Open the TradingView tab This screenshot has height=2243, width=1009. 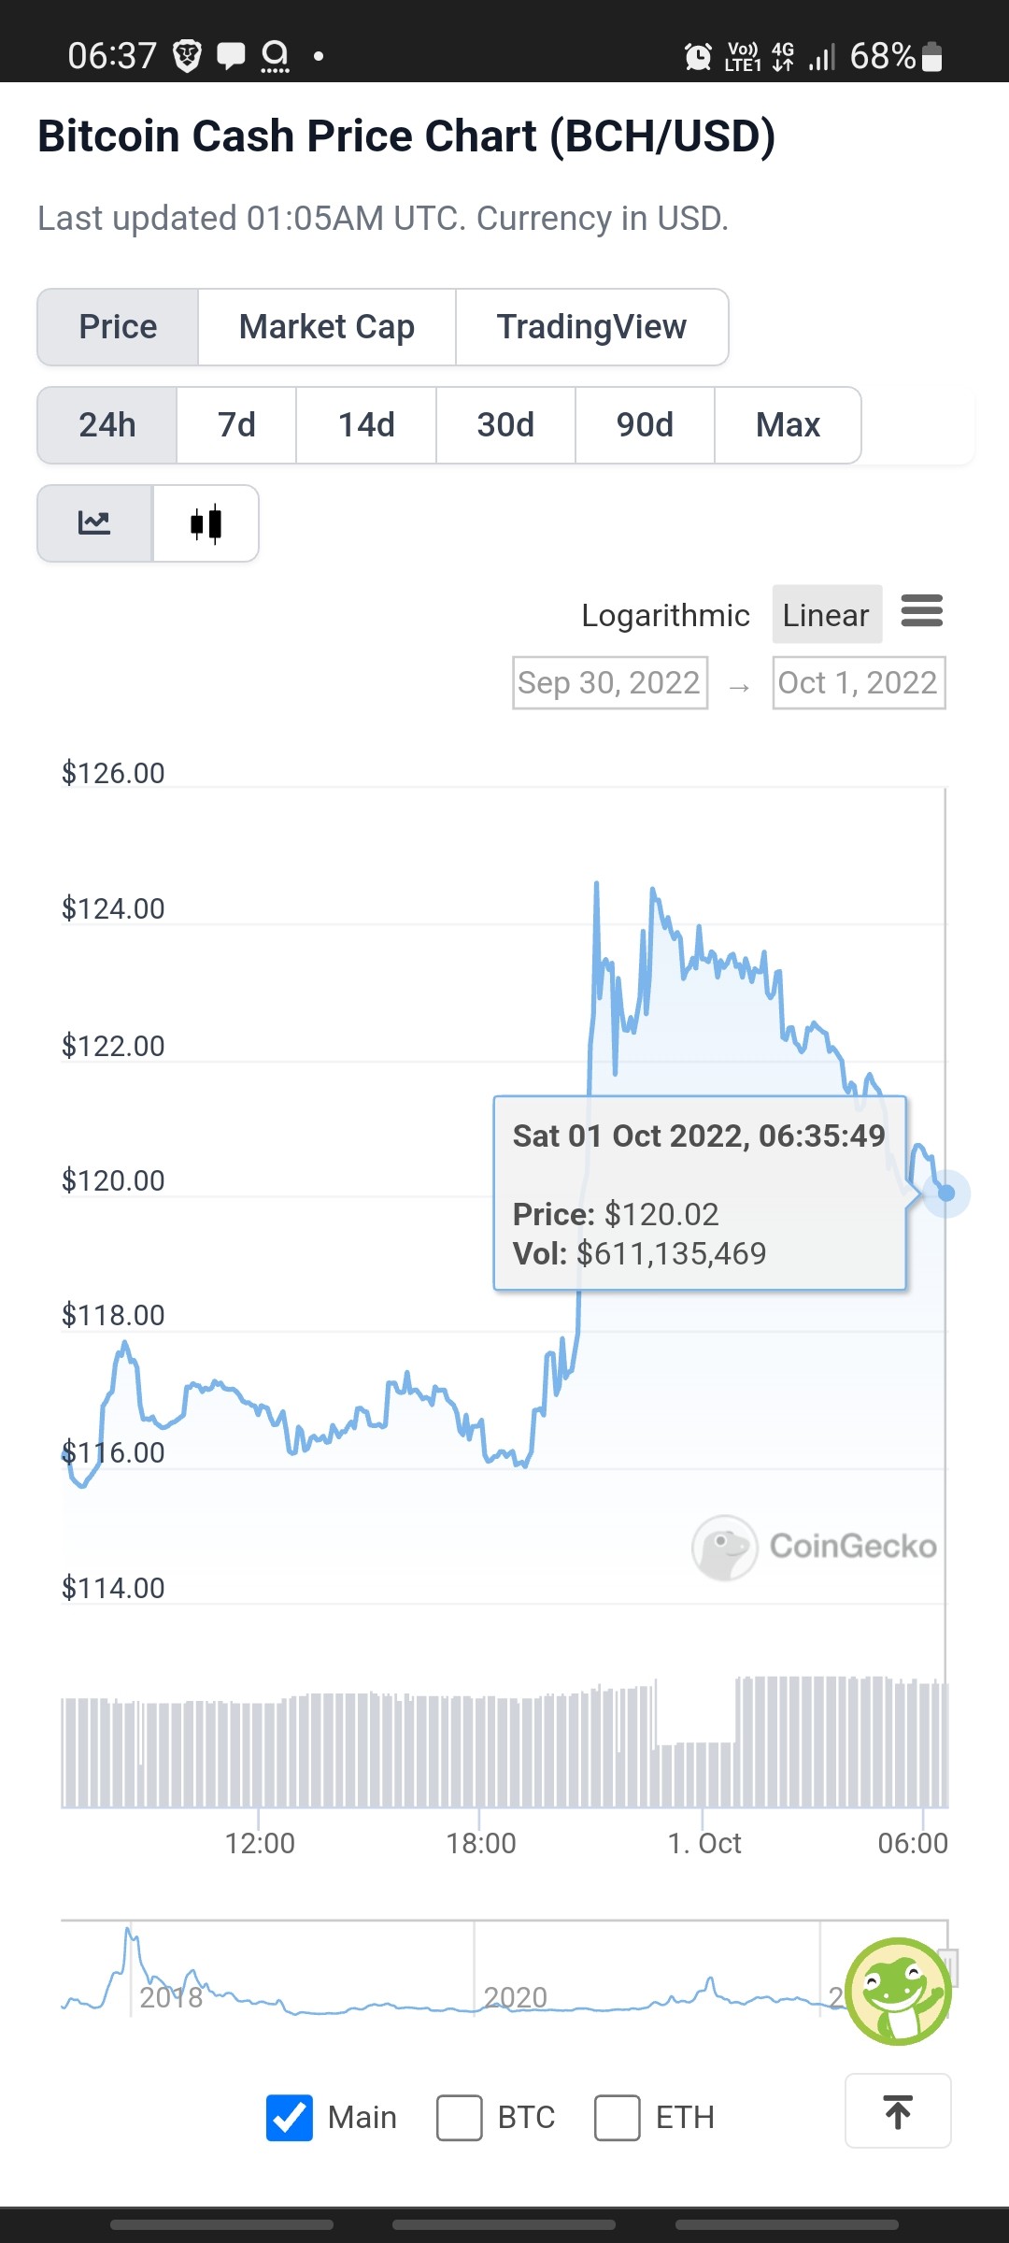click(x=592, y=327)
